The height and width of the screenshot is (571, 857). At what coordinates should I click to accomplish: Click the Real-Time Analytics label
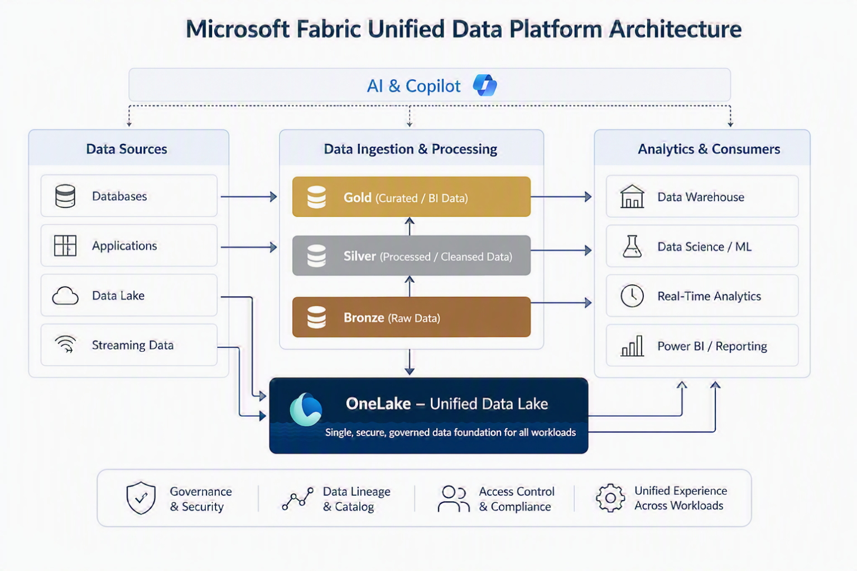pyautogui.click(x=709, y=296)
